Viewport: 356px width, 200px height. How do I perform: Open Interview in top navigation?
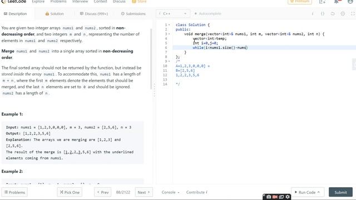(80, 1)
